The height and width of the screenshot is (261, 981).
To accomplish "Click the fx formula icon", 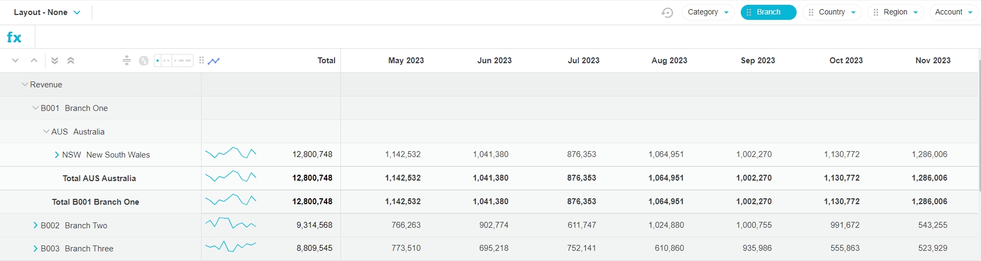I will pyautogui.click(x=14, y=38).
